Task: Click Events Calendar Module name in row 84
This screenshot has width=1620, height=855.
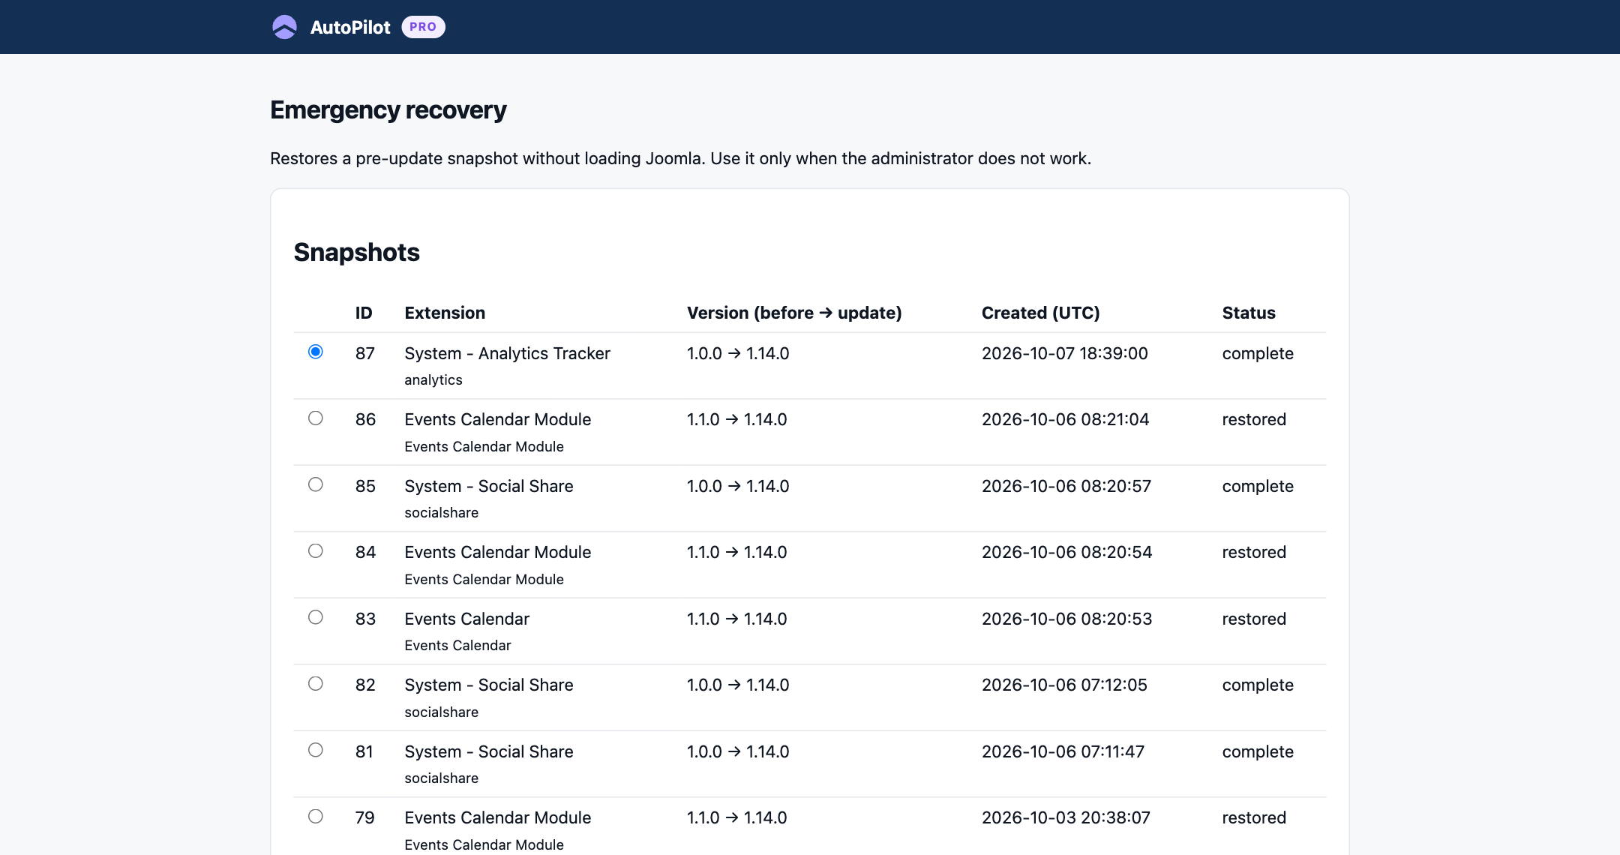Action: tap(498, 553)
